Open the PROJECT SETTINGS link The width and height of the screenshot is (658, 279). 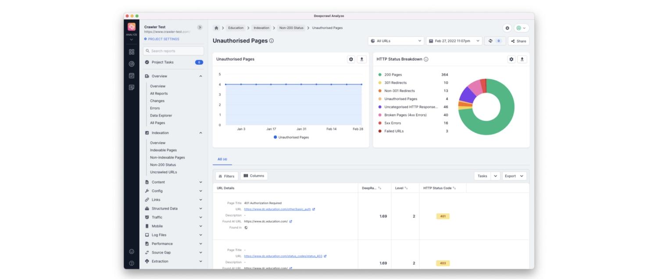pyautogui.click(x=161, y=39)
